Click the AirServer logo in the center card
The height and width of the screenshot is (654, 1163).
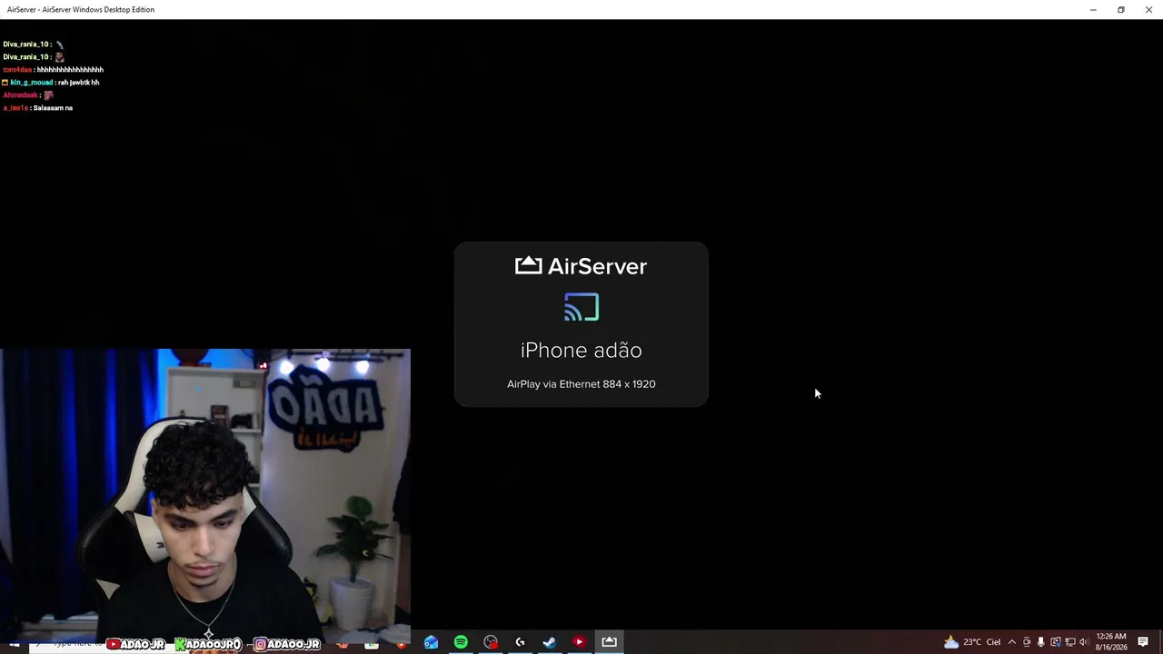(581, 266)
